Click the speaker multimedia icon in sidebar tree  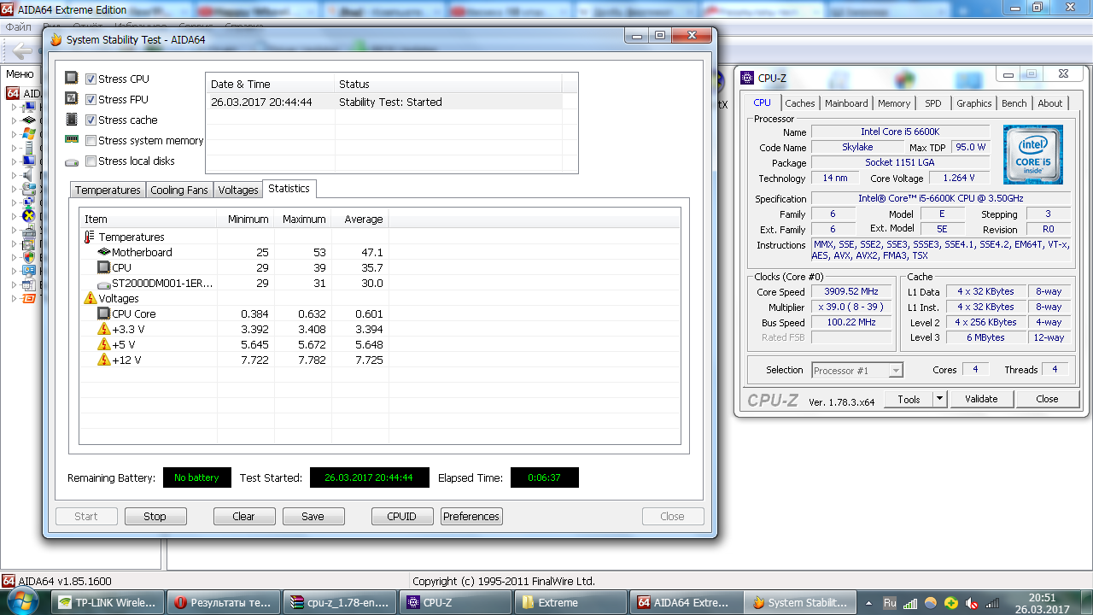pos(29,175)
